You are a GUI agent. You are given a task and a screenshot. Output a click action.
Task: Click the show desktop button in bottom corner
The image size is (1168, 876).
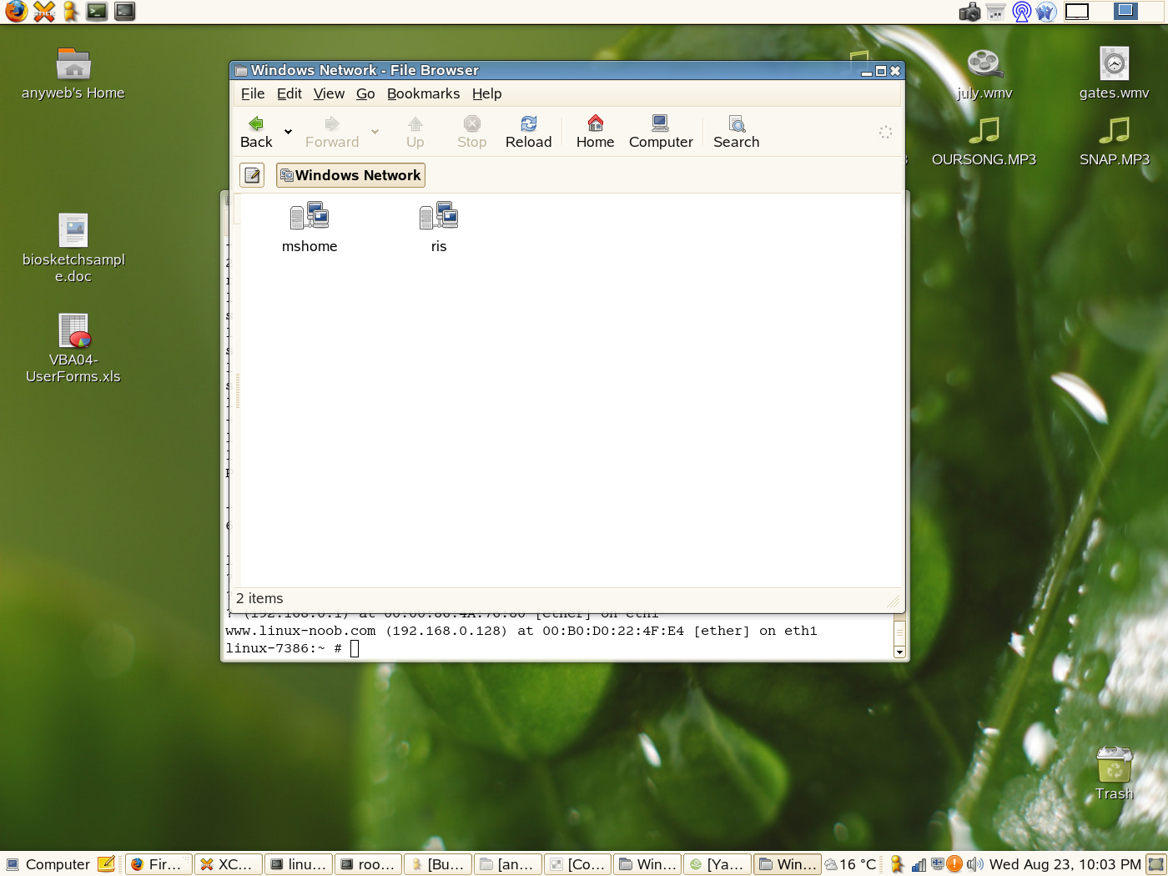1155,864
